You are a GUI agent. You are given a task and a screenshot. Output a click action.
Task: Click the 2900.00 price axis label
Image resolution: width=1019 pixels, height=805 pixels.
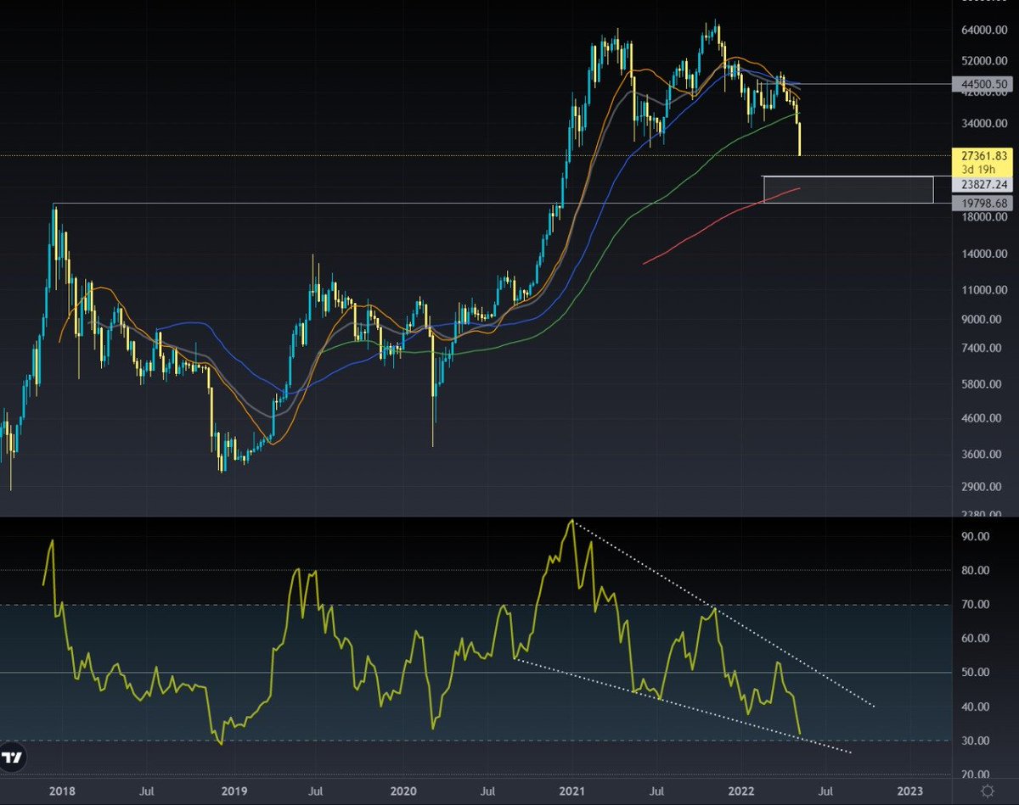point(982,487)
